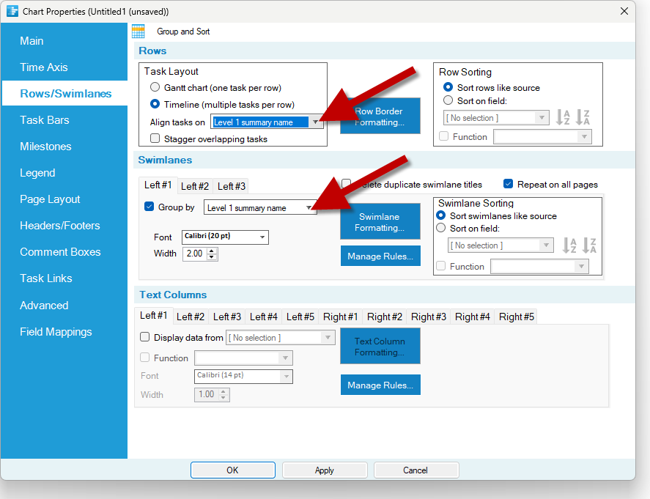
Task: Click ascending A-Z icon in Swimlane Sorting
Action: 569,245
